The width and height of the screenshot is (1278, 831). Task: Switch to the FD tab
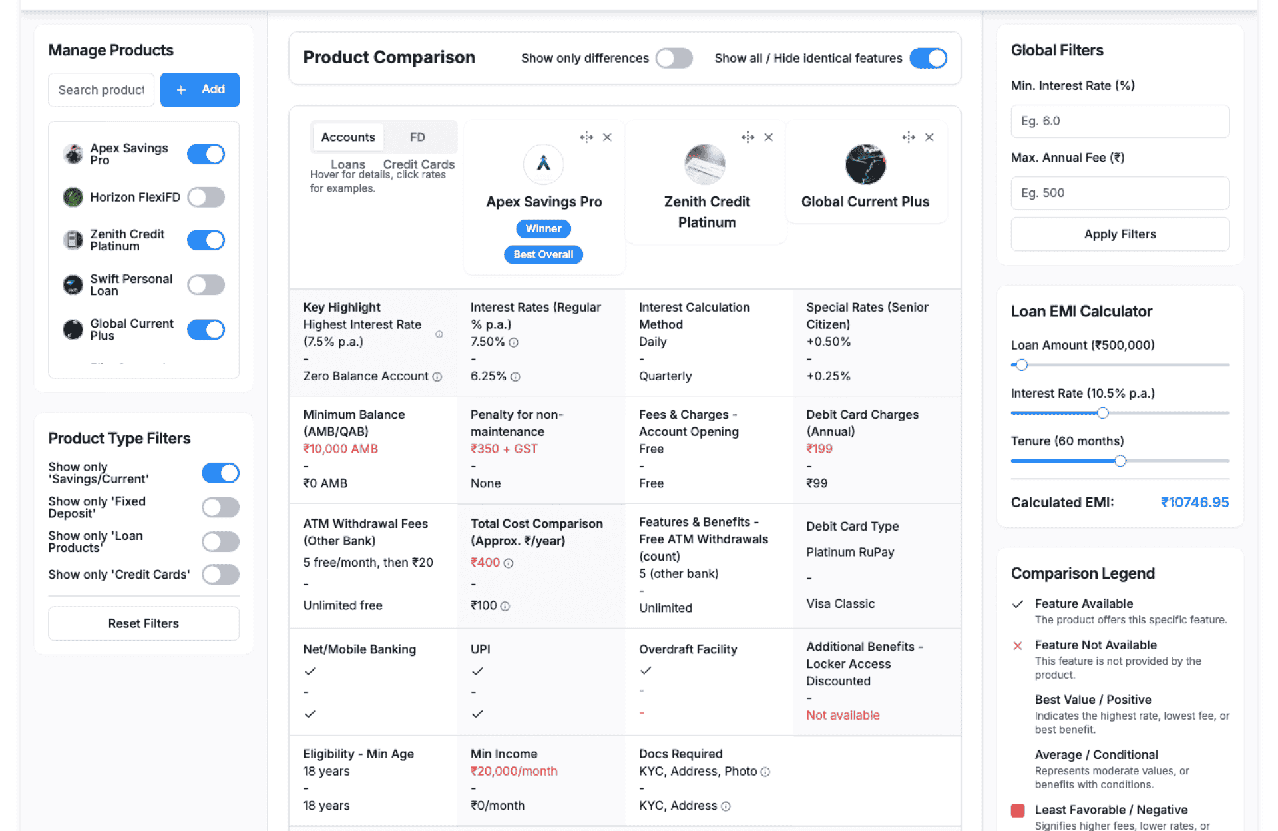click(x=417, y=137)
